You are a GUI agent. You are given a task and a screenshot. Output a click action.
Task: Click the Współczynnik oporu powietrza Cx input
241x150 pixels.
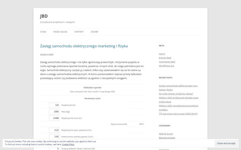[54, 130]
